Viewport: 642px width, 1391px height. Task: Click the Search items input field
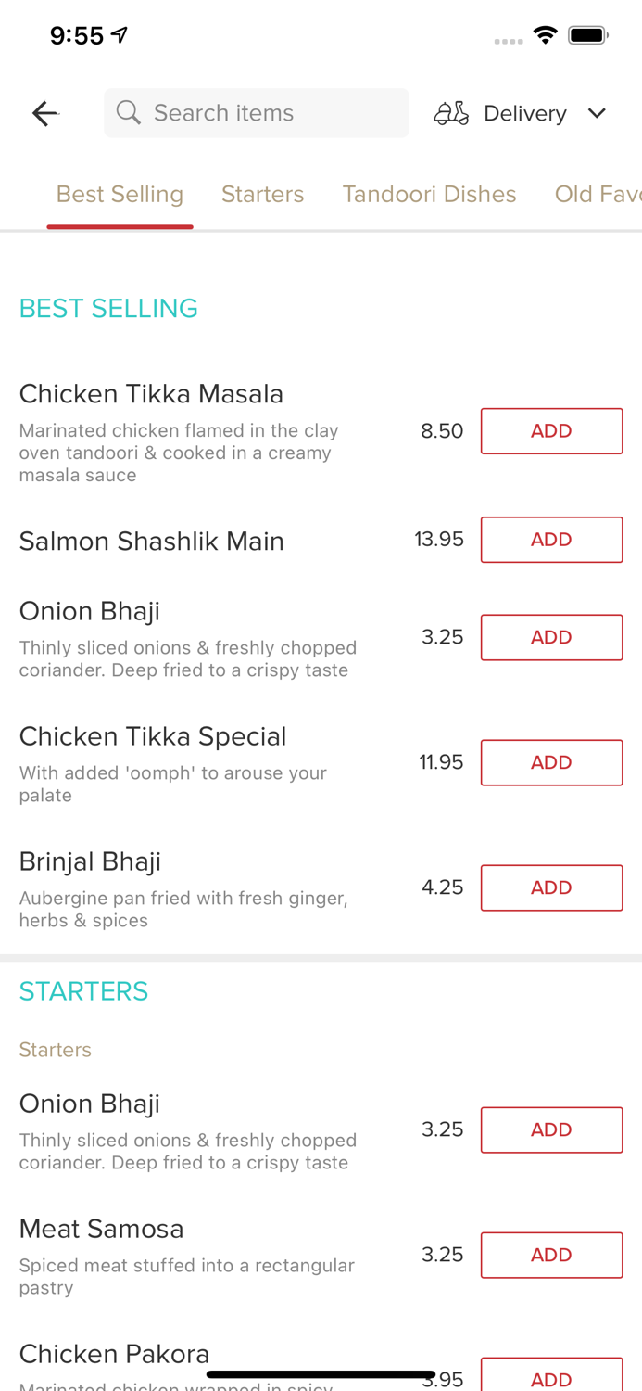point(257,112)
